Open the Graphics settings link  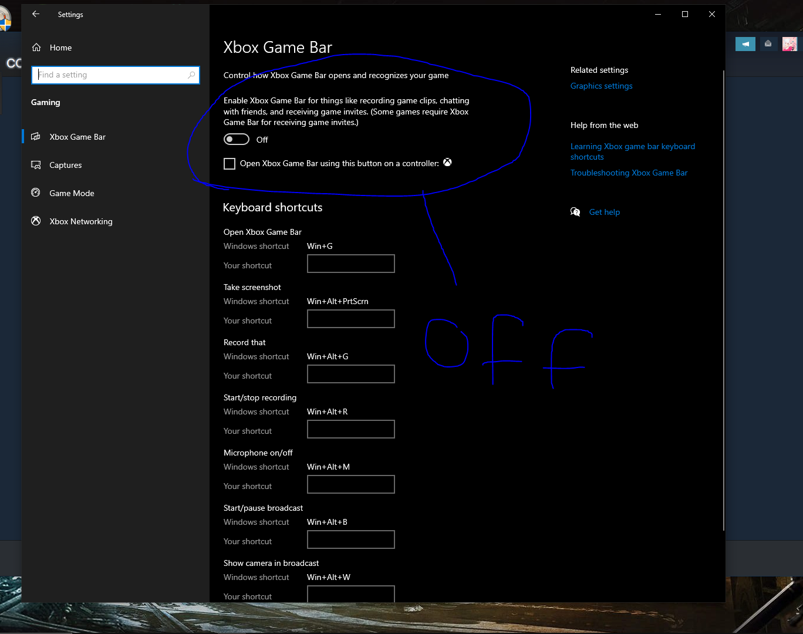click(x=602, y=86)
